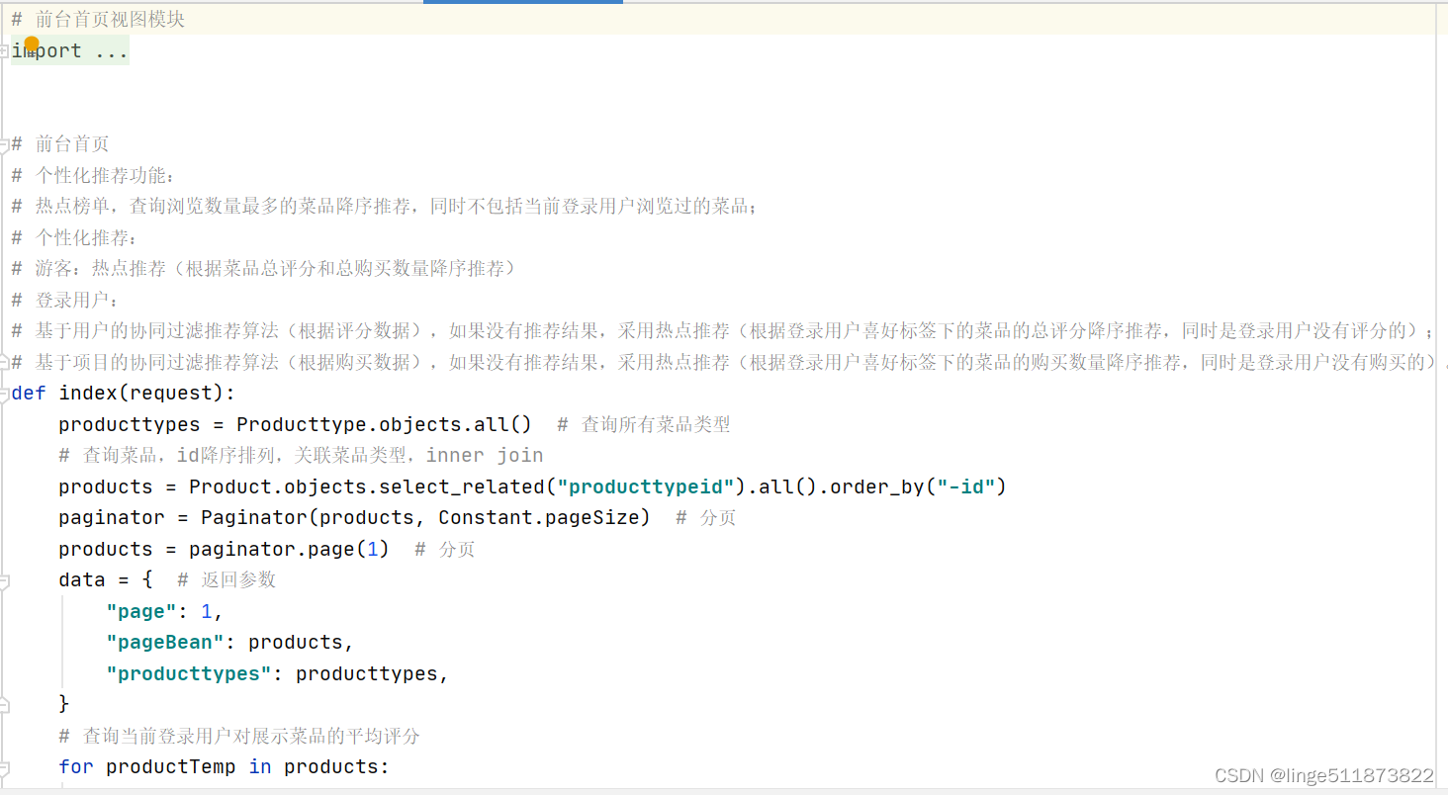Click the comment line "# 个性化推荐："
The image size is (1448, 795).
(75, 237)
